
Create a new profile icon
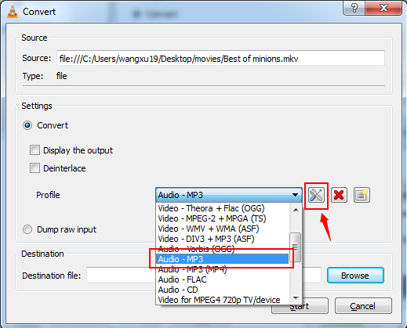[362, 195]
